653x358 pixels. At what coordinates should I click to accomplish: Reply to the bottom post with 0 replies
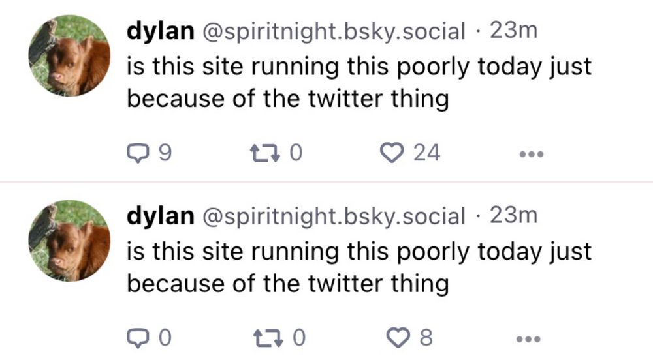click(138, 338)
